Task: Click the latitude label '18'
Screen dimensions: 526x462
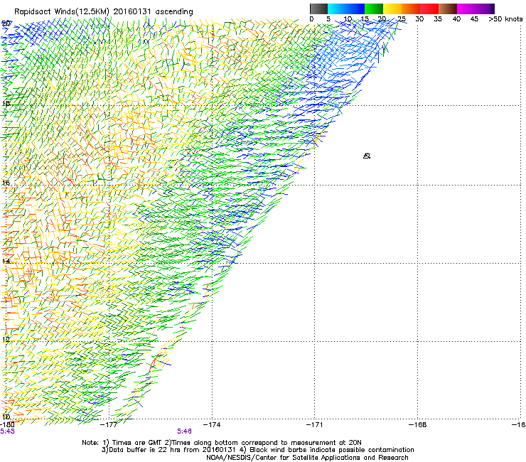Action: pos(6,103)
